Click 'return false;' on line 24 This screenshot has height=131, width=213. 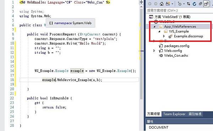[54, 107]
